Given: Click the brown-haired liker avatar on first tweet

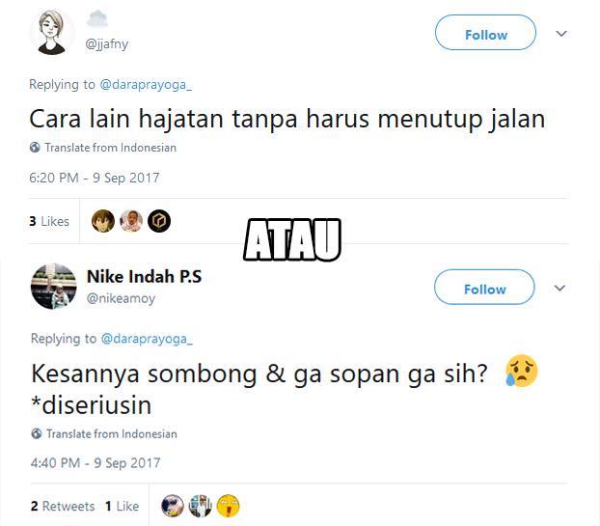Looking at the screenshot, I should (103, 221).
